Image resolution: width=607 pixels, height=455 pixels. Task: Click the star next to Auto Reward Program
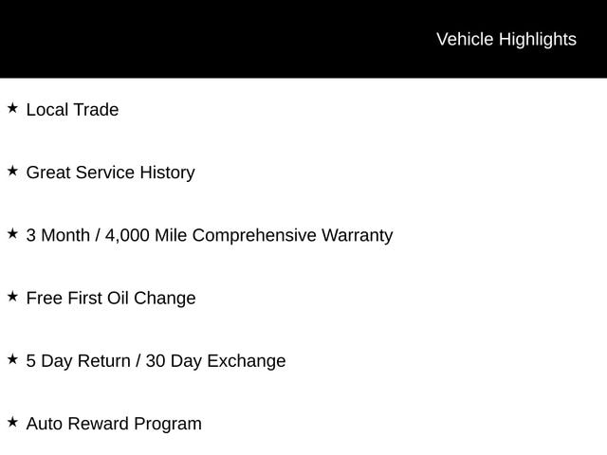[x=12, y=422]
